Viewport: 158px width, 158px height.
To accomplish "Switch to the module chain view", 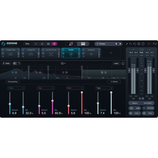I will point(83,44).
